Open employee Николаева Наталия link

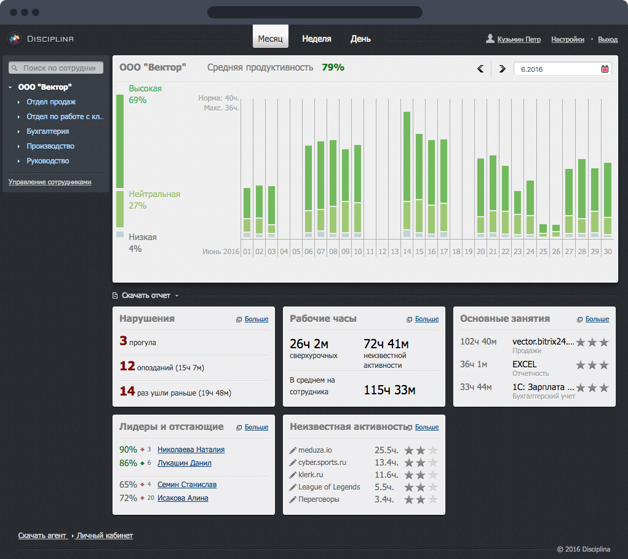tap(191, 450)
